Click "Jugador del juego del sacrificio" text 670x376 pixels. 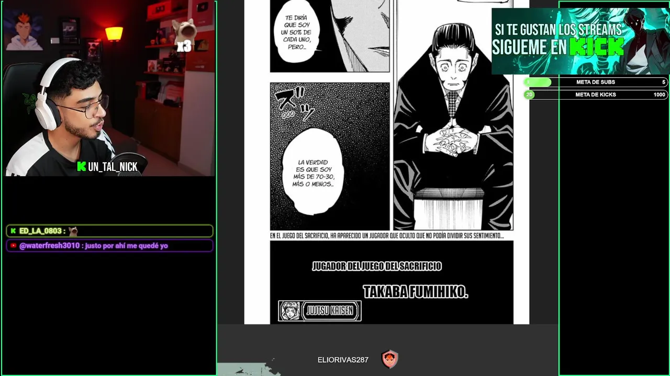tap(377, 266)
